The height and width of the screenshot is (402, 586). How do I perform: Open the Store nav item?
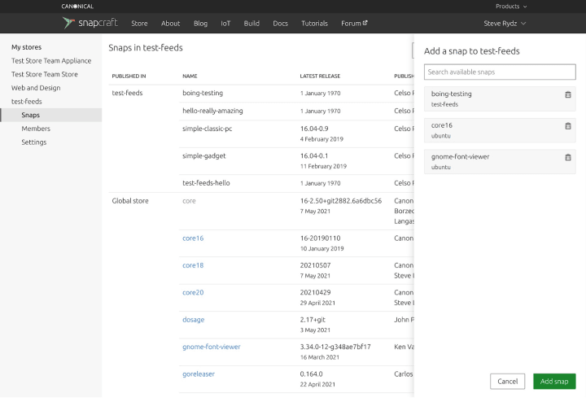point(139,23)
